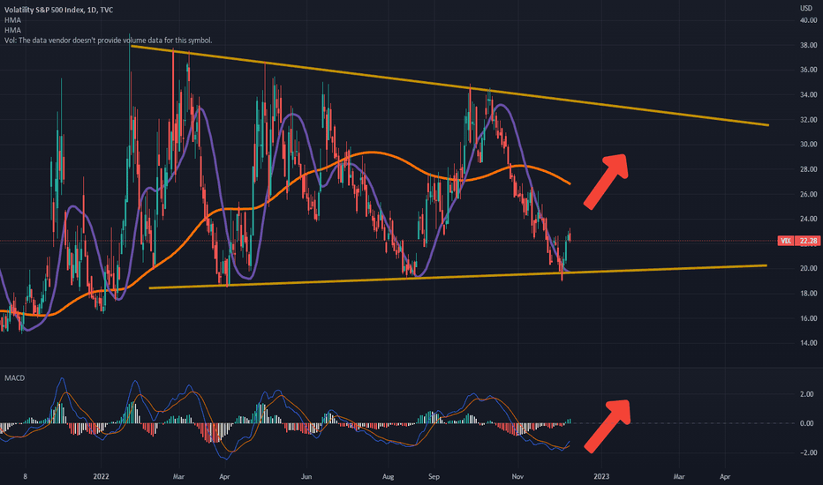Click the MACD -2.00 scale label
This screenshot has width=823, height=485.
(805, 452)
